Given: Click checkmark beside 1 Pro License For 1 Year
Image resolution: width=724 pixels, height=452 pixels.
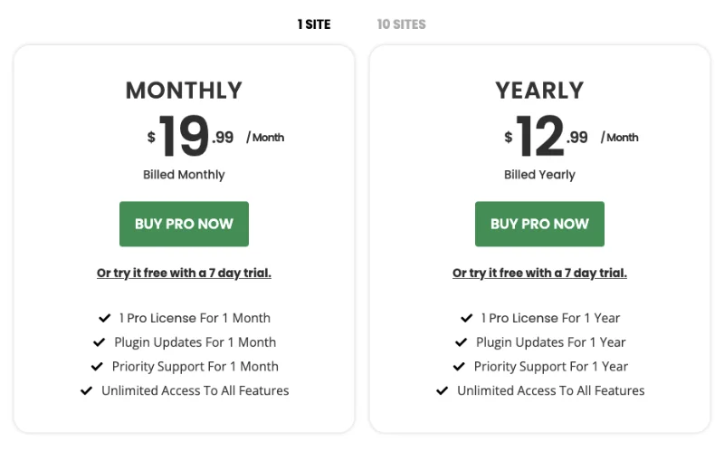Looking at the screenshot, I should pyautogui.click(x=467, y=318).
